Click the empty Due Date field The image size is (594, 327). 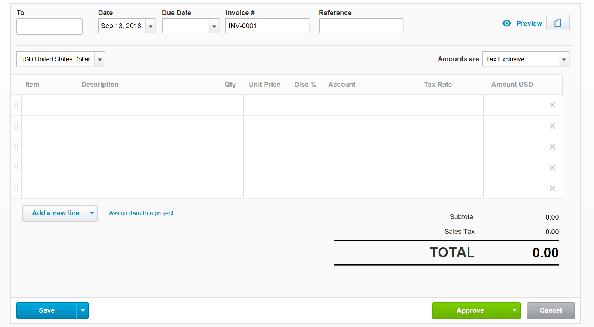[186, 26]
